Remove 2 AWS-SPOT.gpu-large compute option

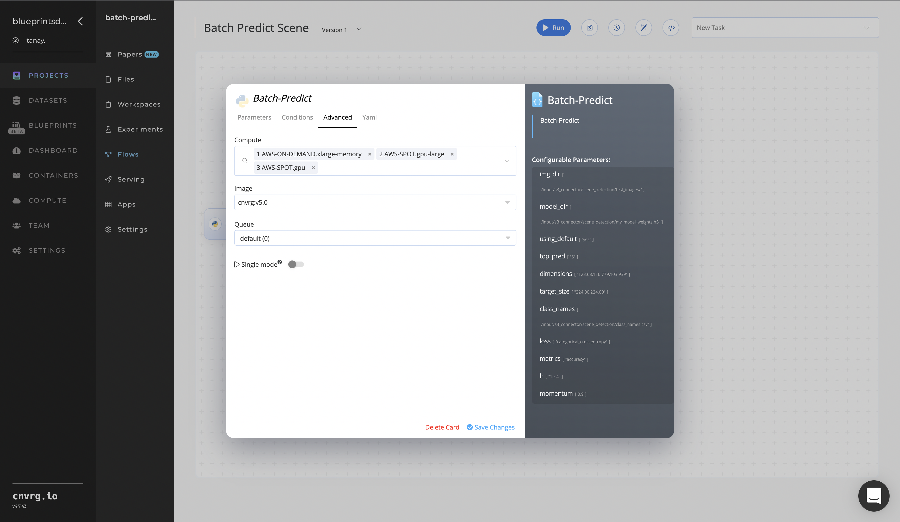tap(452, 154)
